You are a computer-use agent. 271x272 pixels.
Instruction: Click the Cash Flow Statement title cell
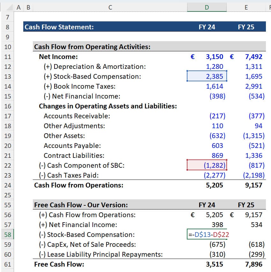point(59,27)
